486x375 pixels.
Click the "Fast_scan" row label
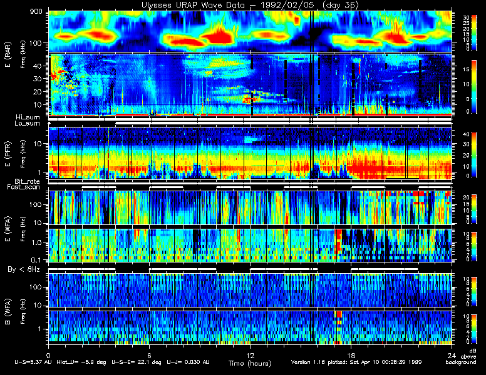pyautogui.click(x=24, y=187)
